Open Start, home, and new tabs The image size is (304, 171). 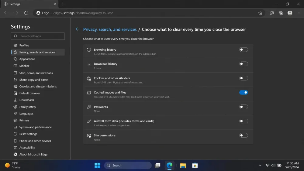[x=38, y=73]
